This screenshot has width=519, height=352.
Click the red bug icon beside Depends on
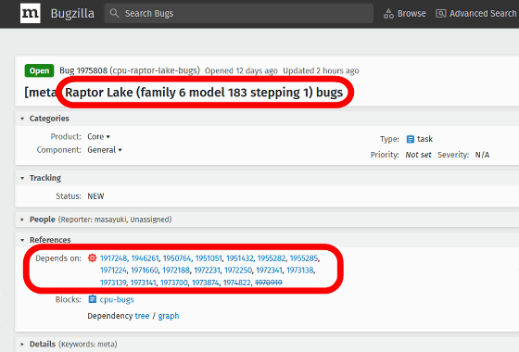click(92, 258)
